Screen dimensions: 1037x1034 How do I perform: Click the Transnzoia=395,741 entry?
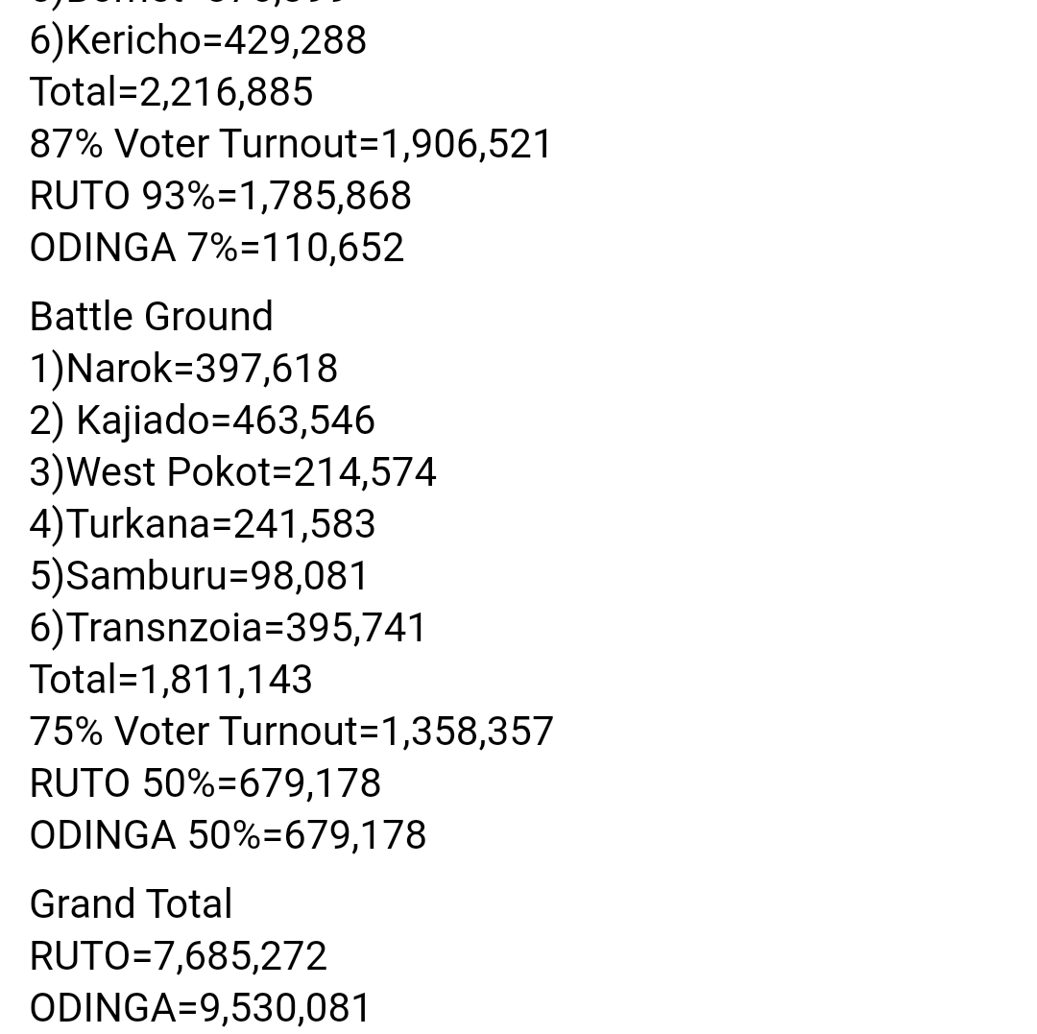click(x=228, y=628)
